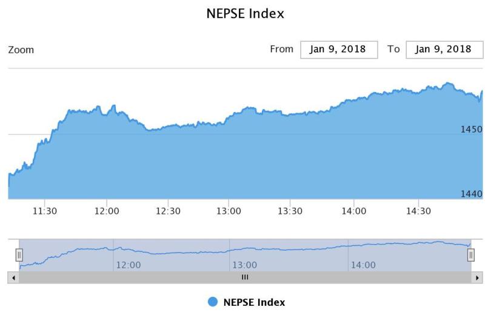Click the 1440 y-axis label

pos(471,194)
